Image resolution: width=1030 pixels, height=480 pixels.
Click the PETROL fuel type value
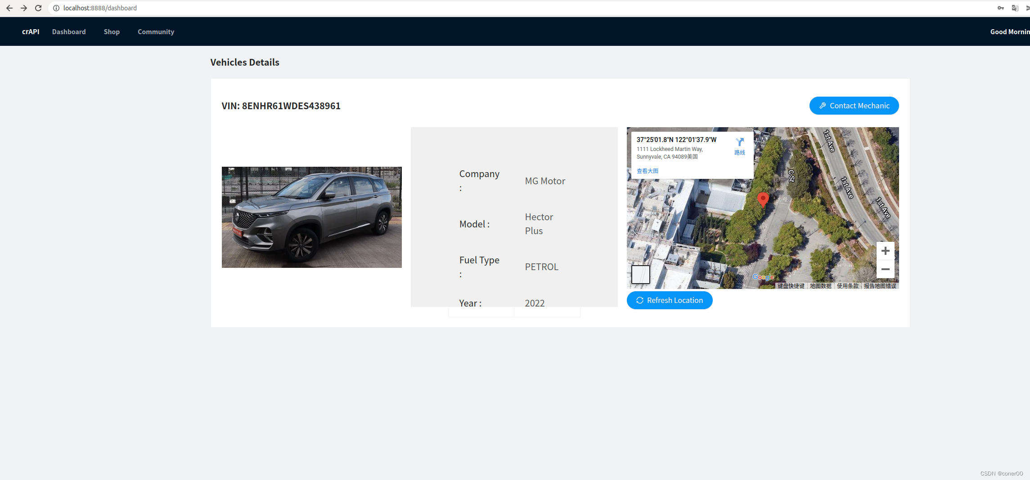click(x=542, y=267)
